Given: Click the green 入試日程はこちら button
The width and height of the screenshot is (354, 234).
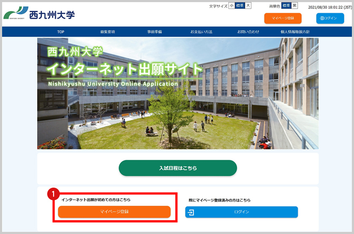Looking at the screenshot, I should coord(178,168).
